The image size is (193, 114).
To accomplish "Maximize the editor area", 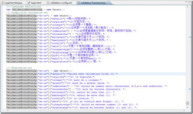I will pyautogui.click(x=189, y=2).
